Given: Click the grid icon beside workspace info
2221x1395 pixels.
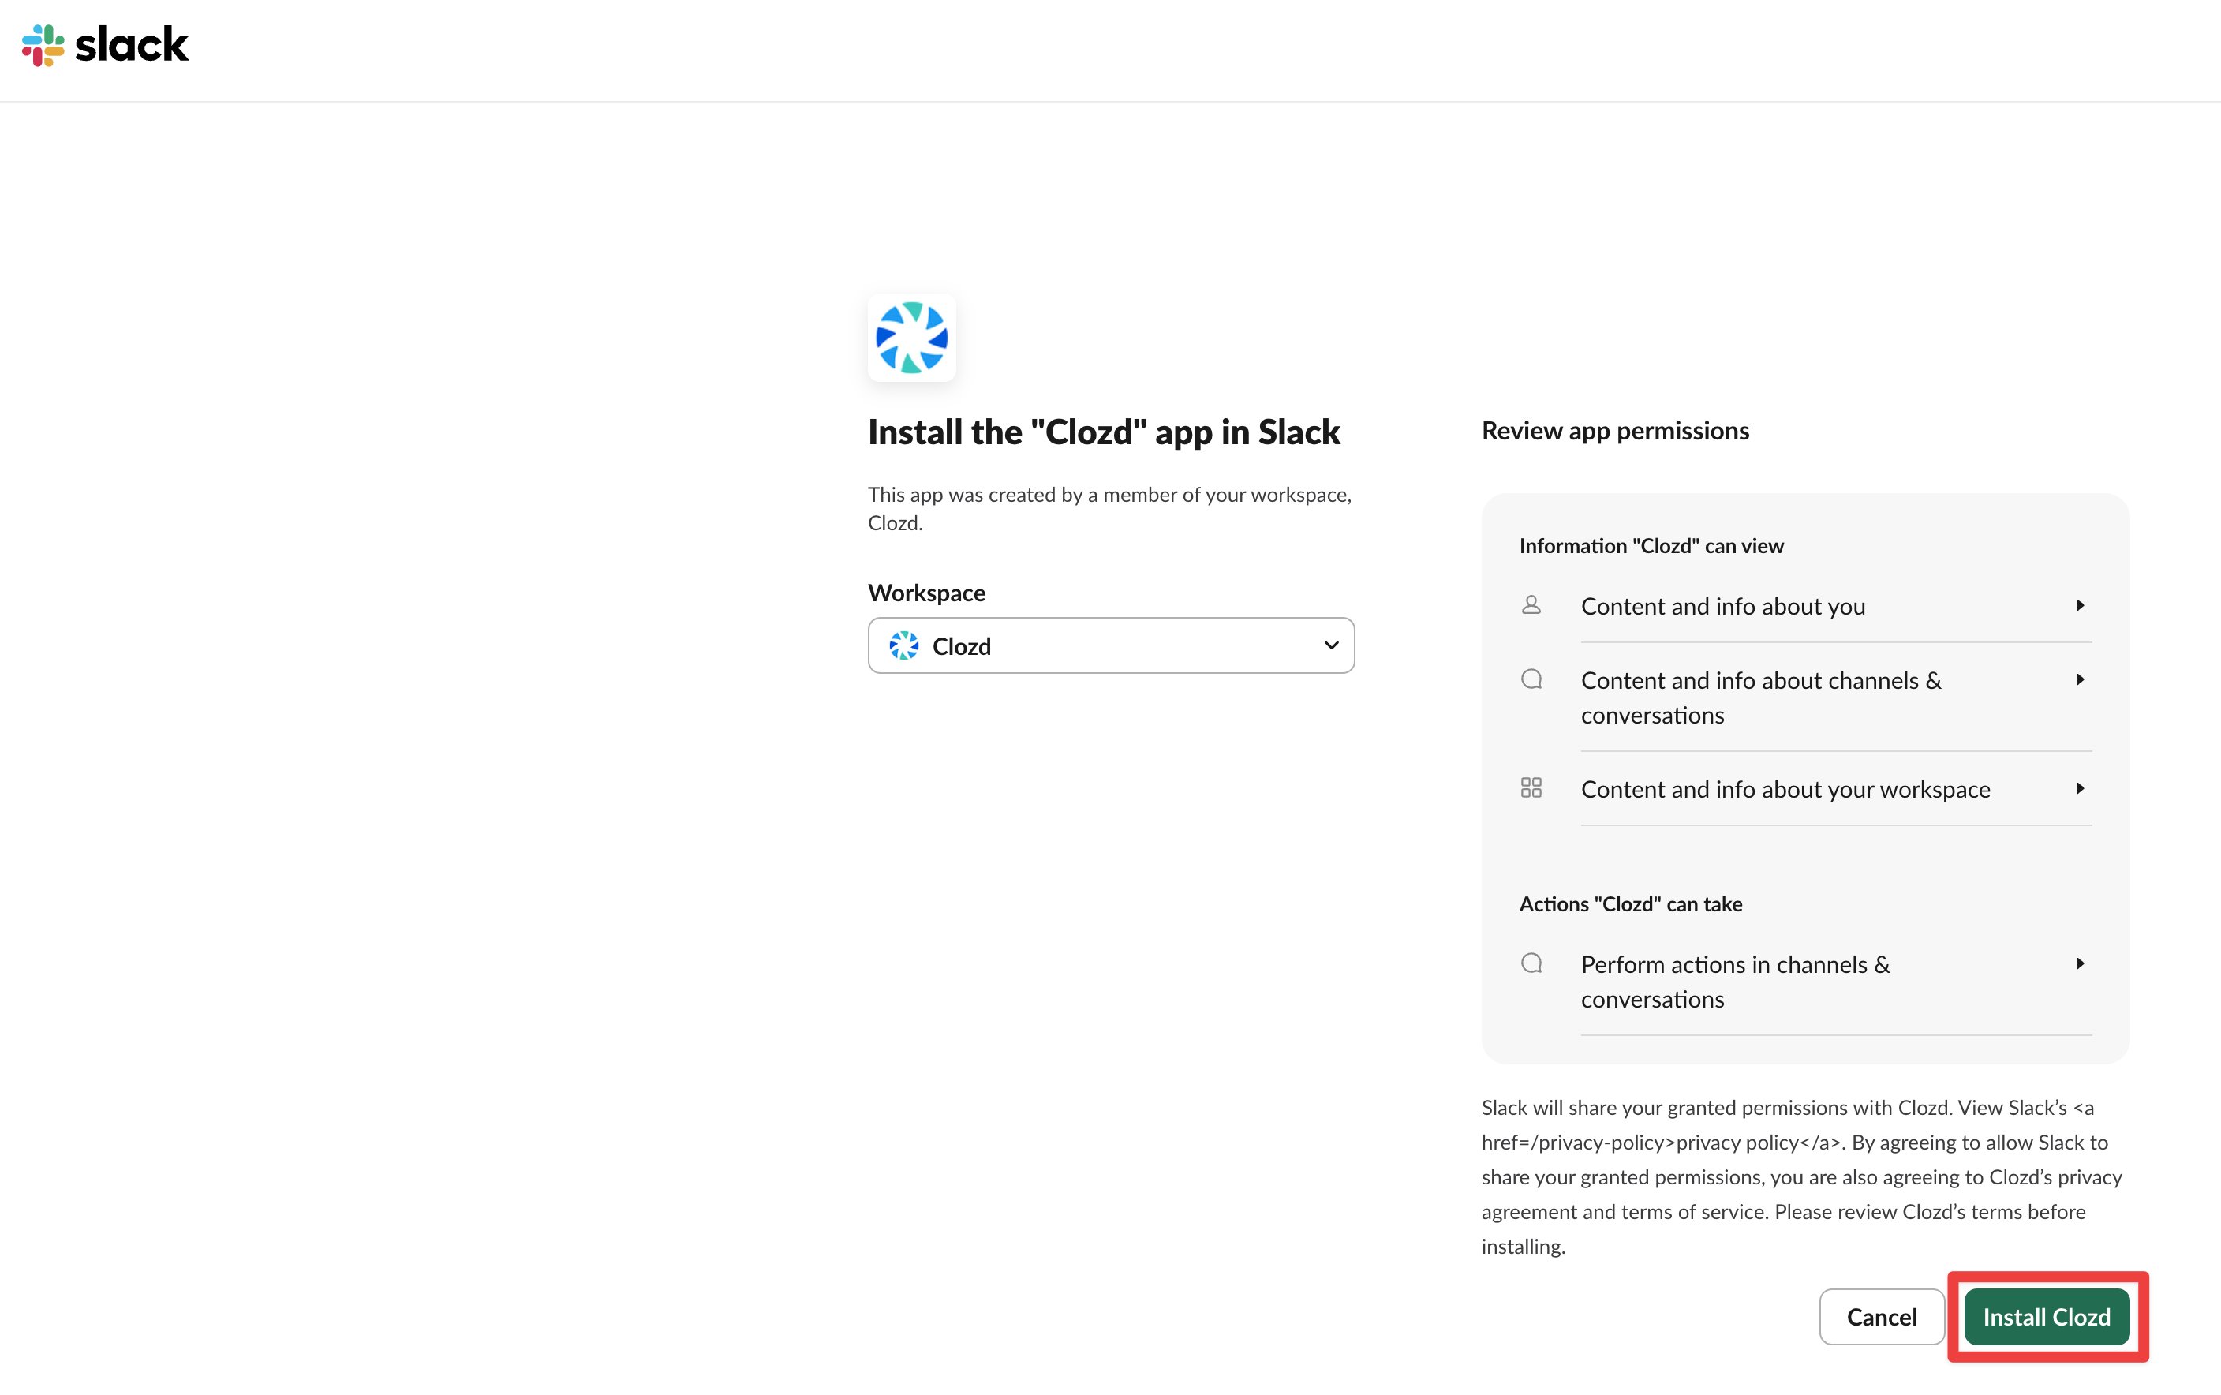Looking at the screenshot, I should (x=1531, y=788).
